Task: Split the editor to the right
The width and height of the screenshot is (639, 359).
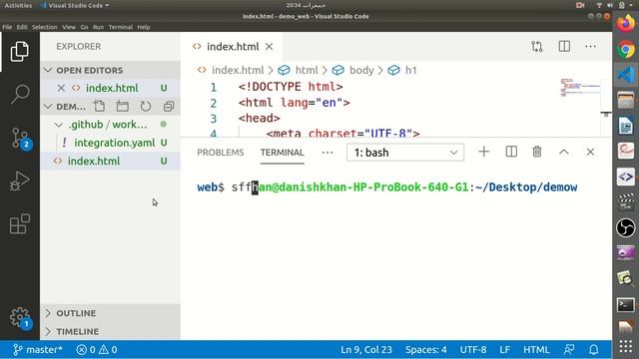Action: tap(564, 47)
